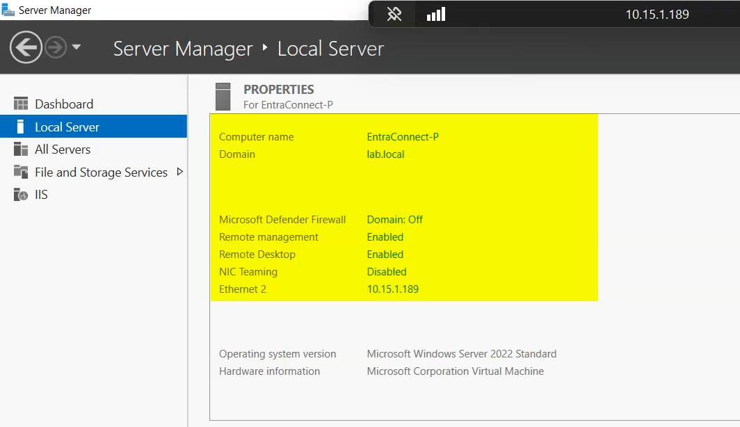The height and width of the screenshot is (427, 740).
Task: Expand File and Storage Services arrow
Action: pos(180,172)
